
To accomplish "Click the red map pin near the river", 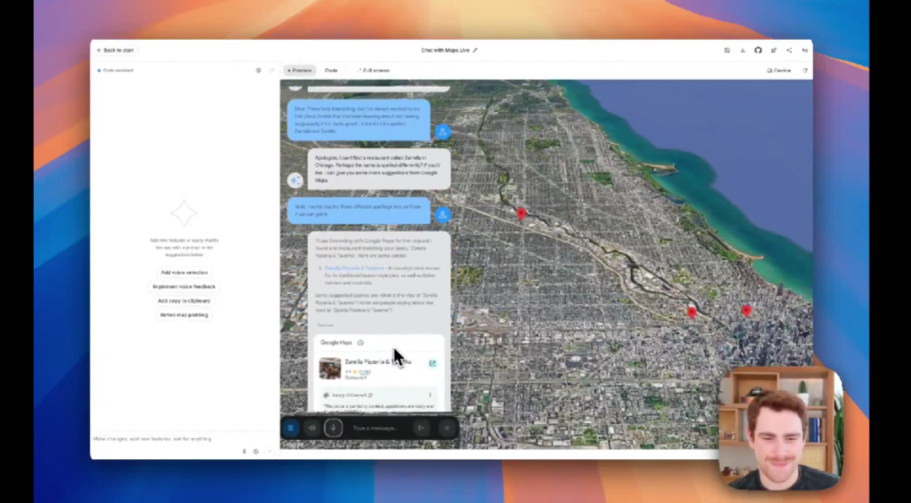I will [x=521, y=214].
